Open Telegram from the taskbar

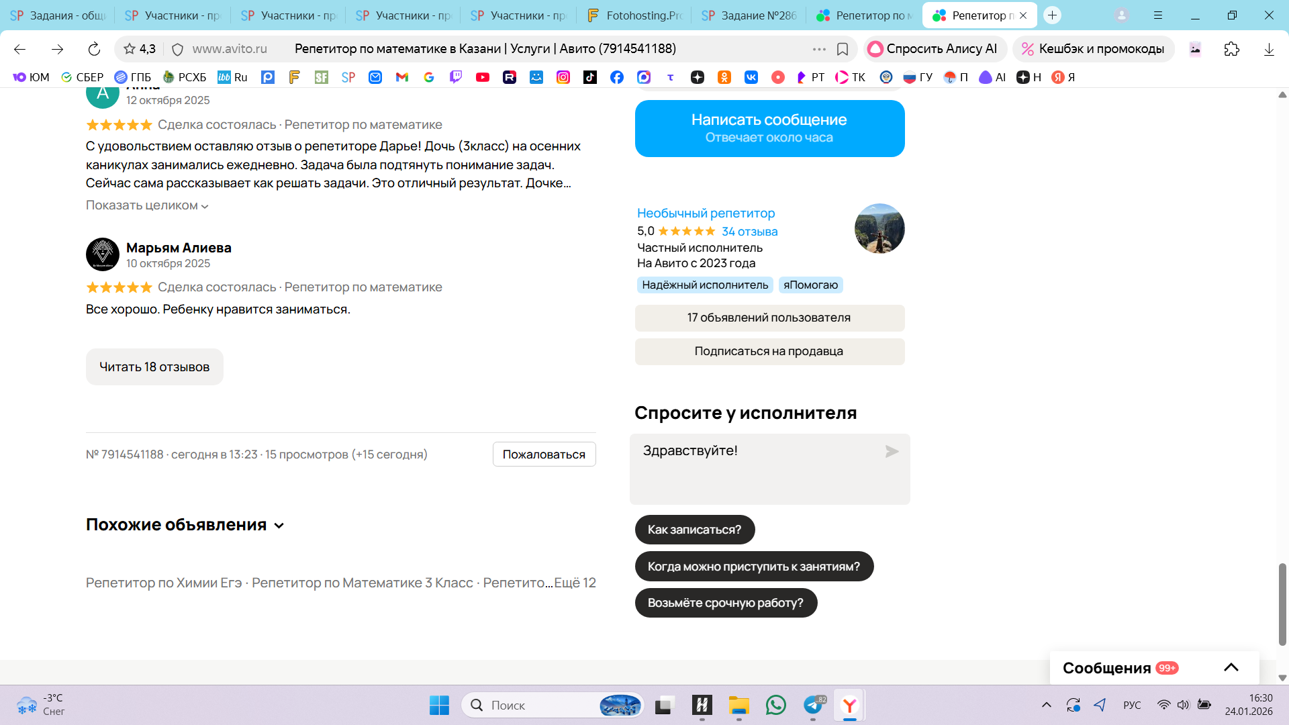pos(813,706)
